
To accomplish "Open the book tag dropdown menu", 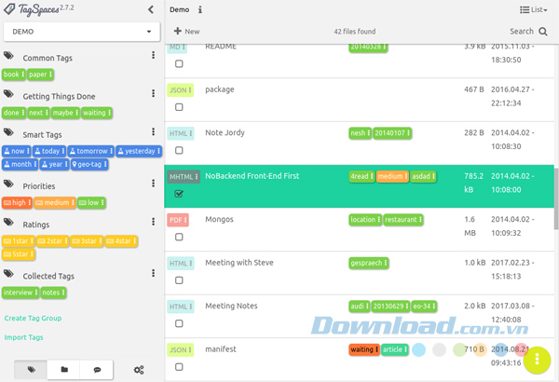I will (22, 75).
